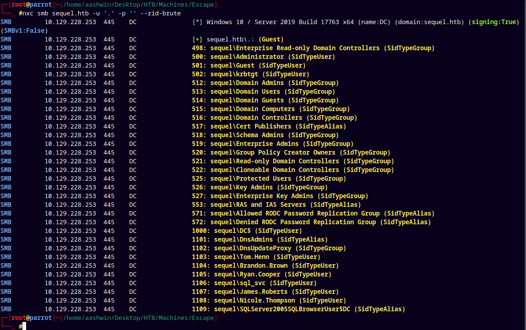Click the 1109 SQLServer2005SQLBrowserUser$DC entry

click(x=299, y=309)
